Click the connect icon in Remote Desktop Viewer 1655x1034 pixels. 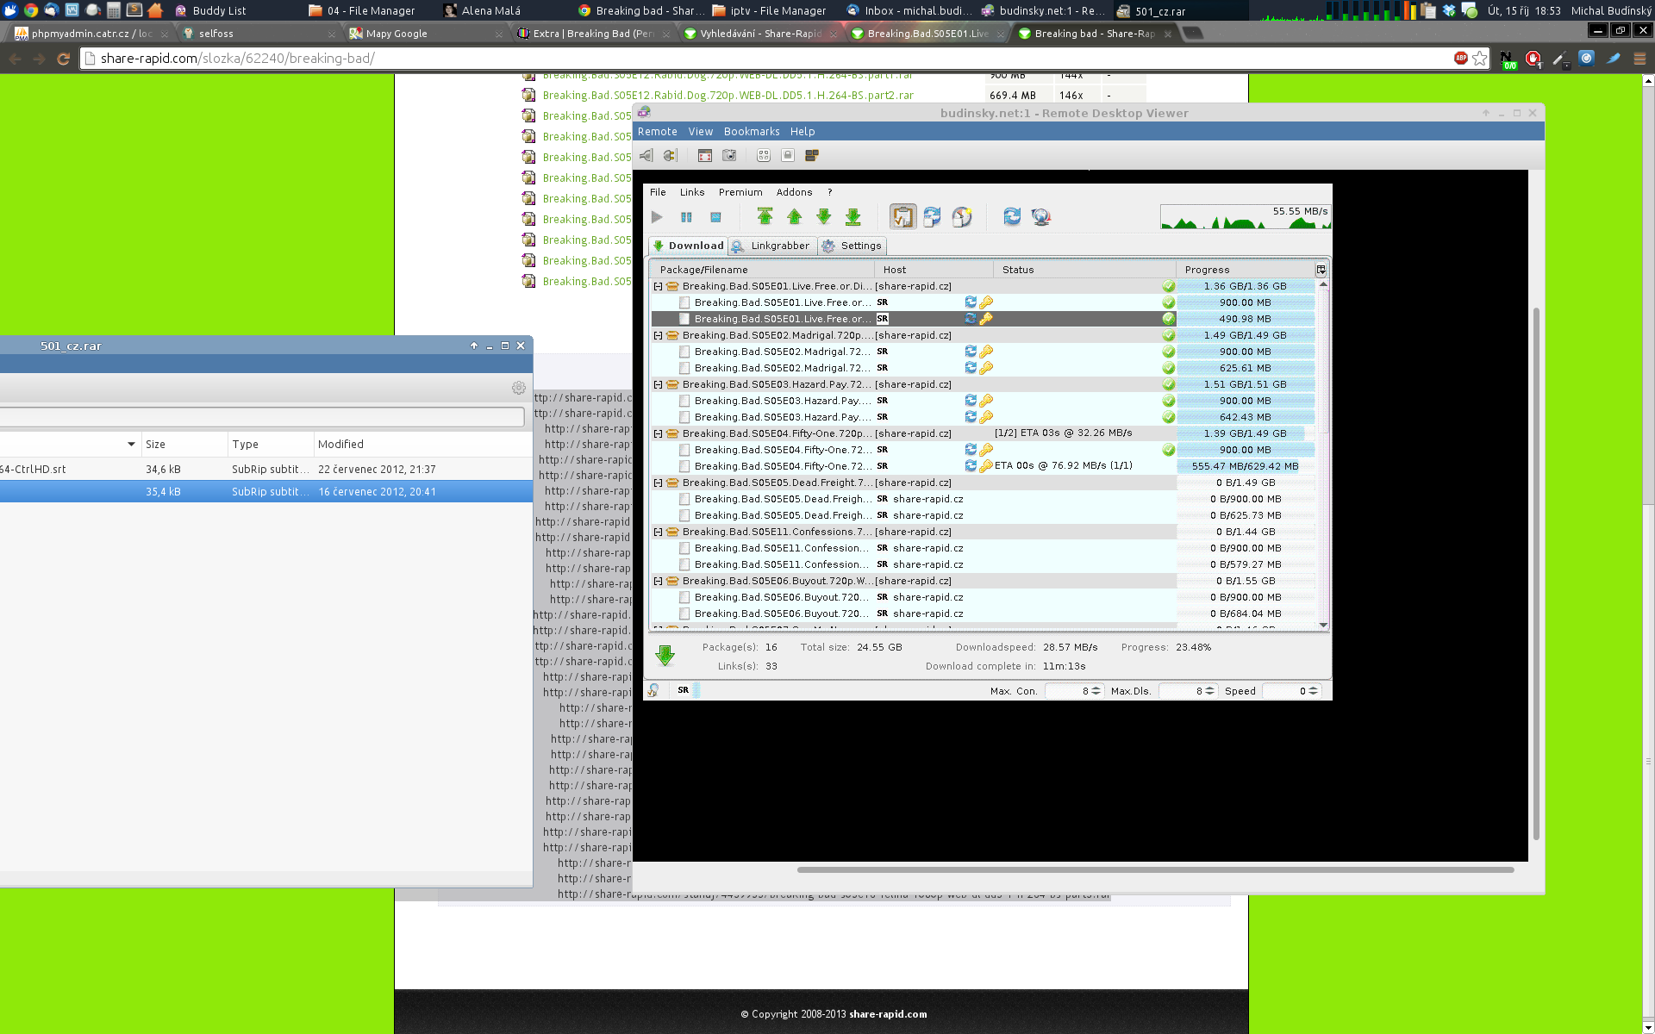coord(646,156)
